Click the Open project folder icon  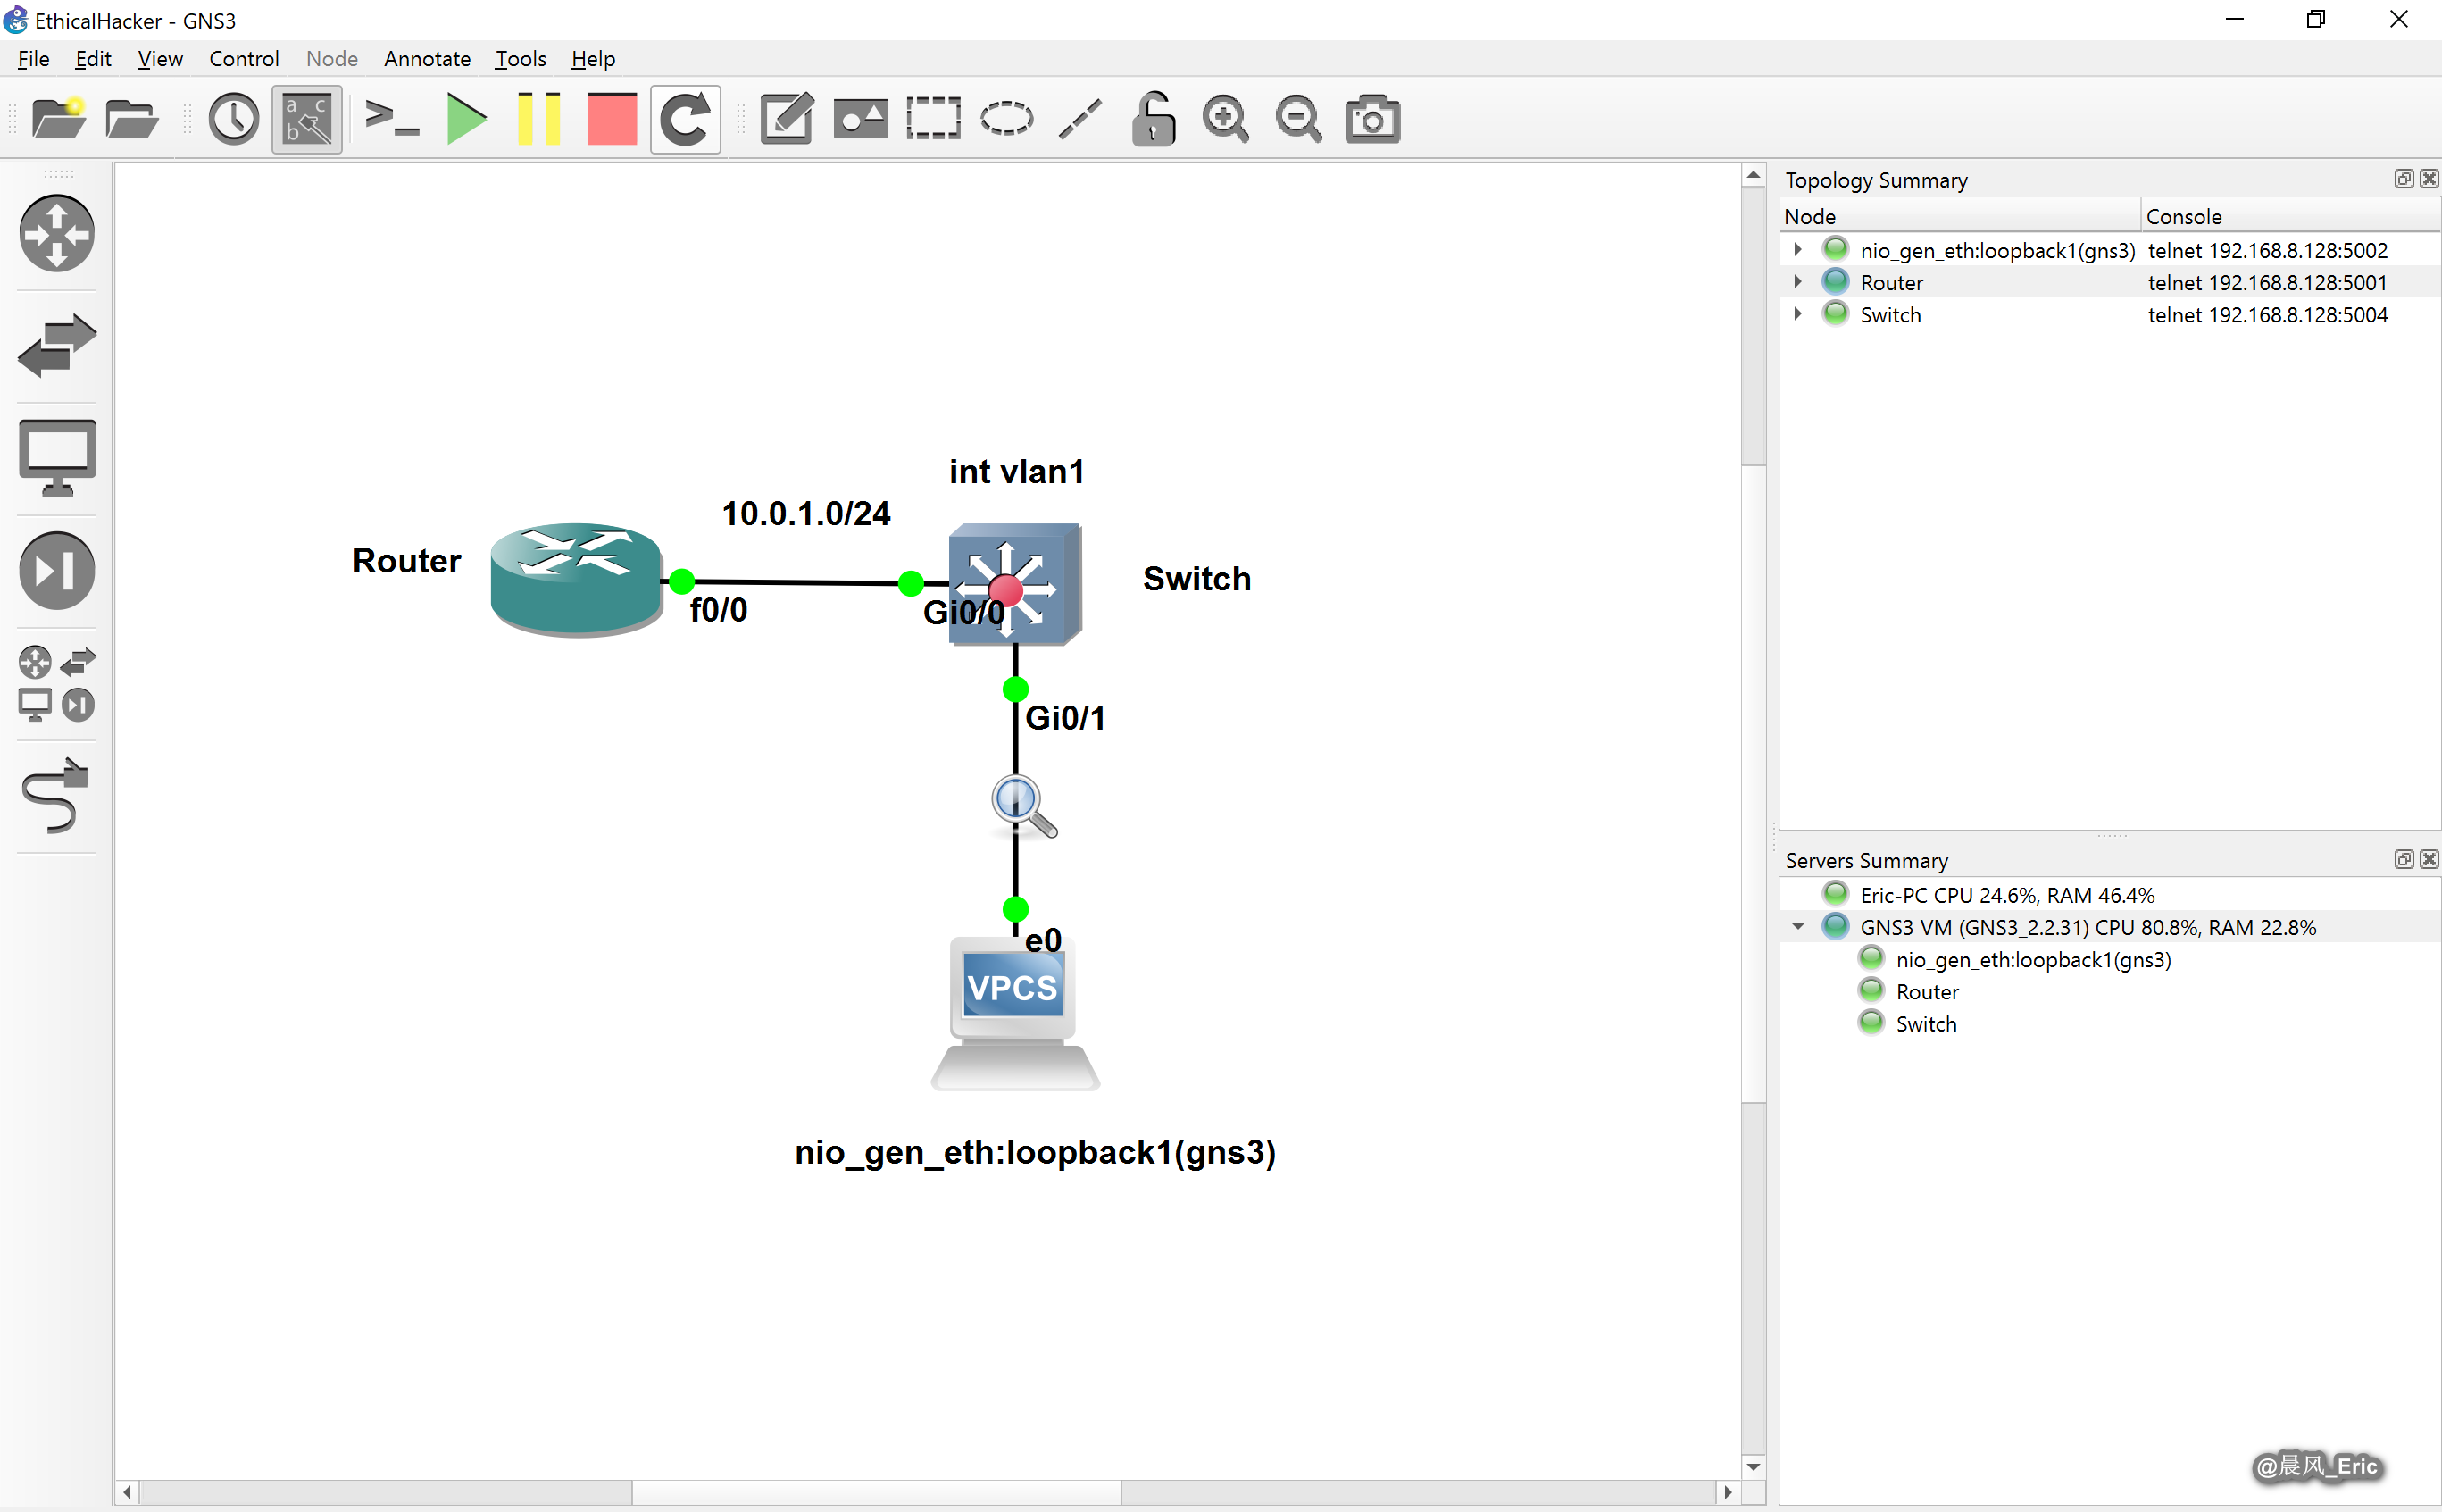point(132,119)
